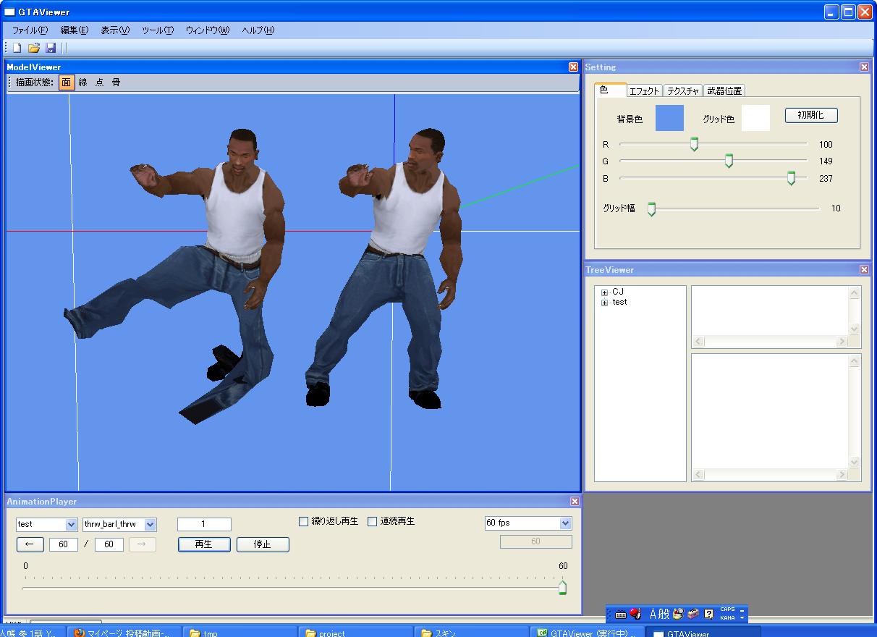Click the 初期化 reset button
Image resolution: width=877 pixels, height=637 pixels.
(811, 115)
